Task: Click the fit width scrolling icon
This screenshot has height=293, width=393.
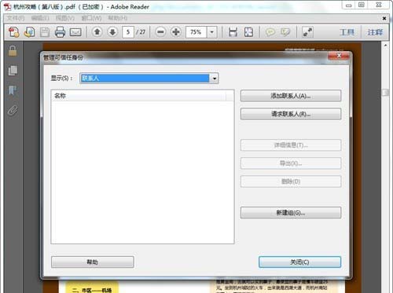Action: (x=233, y=32)
